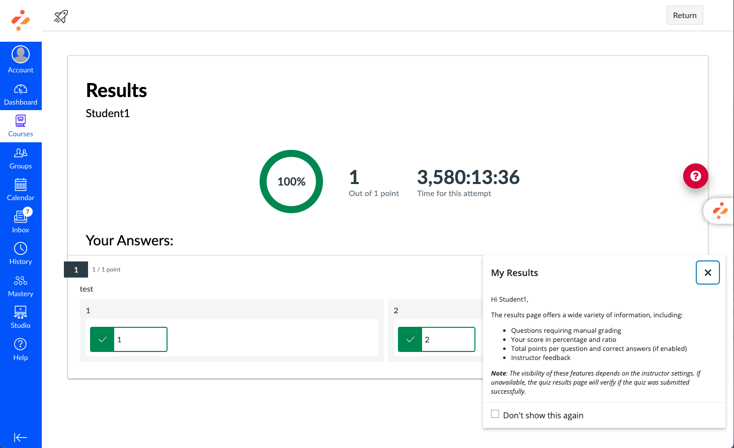Click the Your Answers: heading

(130, 240)
